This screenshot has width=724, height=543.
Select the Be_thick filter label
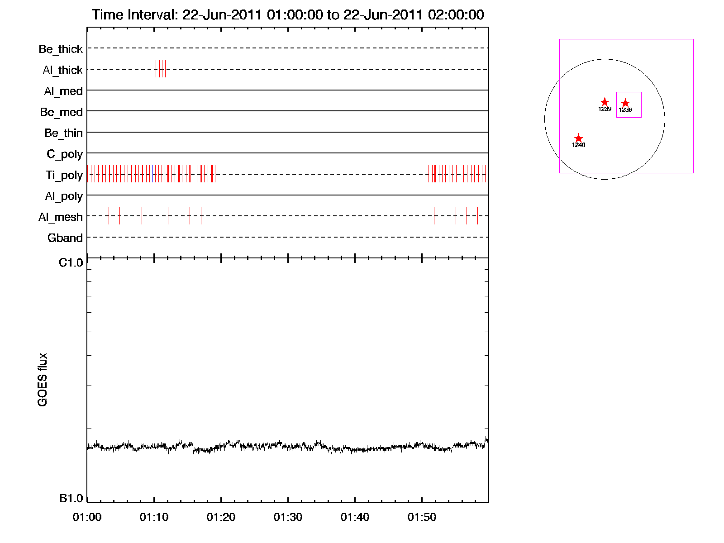[61, 49]
